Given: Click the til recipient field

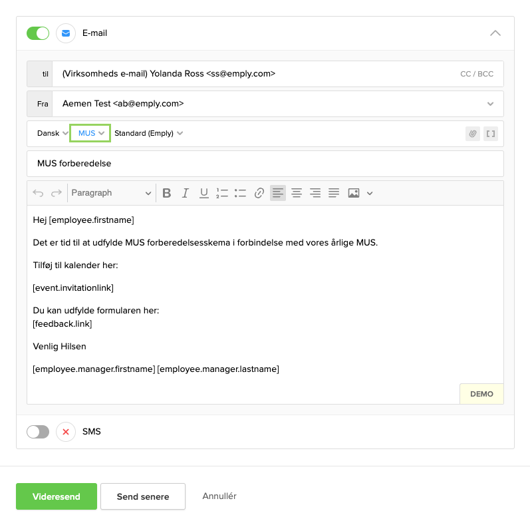Looking at the screenshot, I should coord(265,74).
